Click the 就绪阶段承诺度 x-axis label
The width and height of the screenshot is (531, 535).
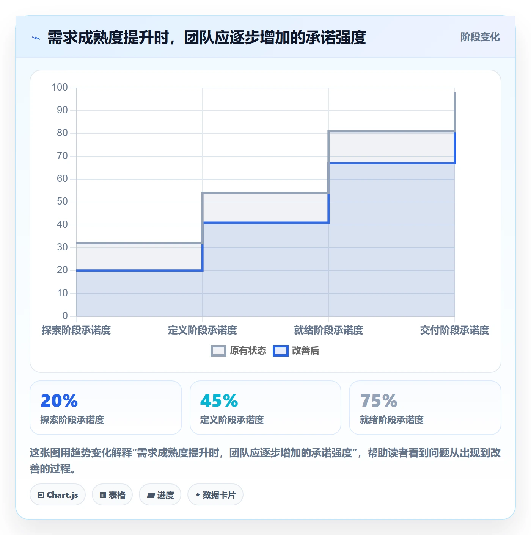click(x=328, y=330)
